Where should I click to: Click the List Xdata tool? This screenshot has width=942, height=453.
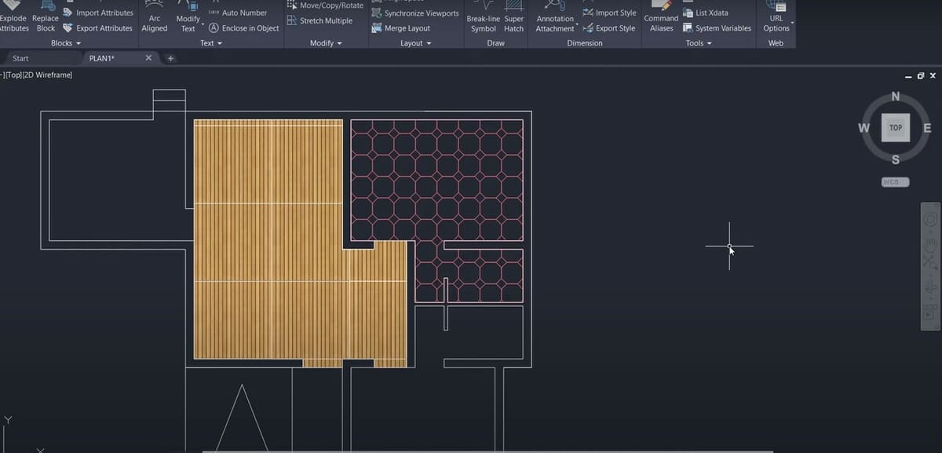[x=705, y=13]
